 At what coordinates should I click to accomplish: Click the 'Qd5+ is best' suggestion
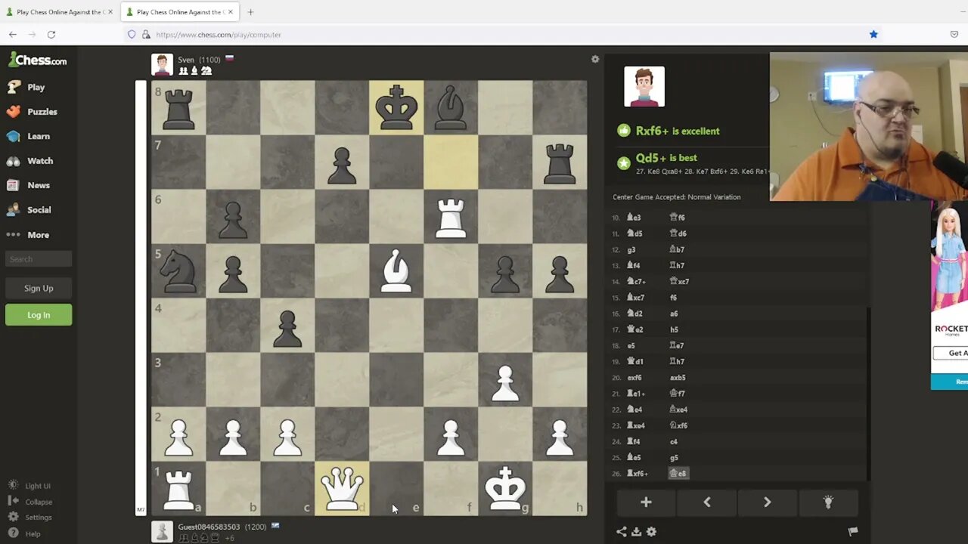coord(666,158)
